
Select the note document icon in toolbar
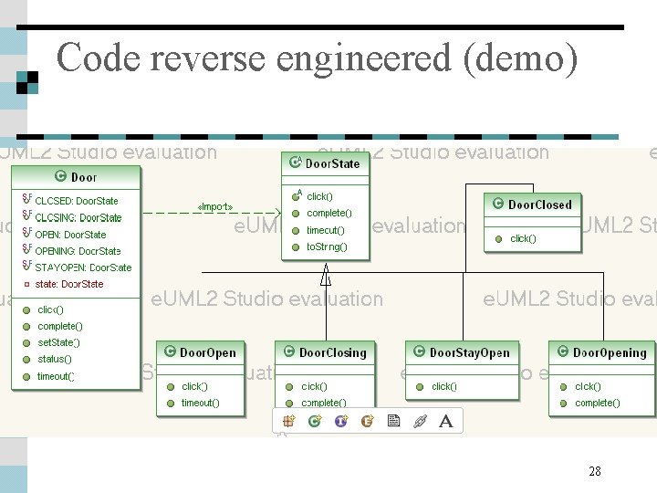point(393,421)
